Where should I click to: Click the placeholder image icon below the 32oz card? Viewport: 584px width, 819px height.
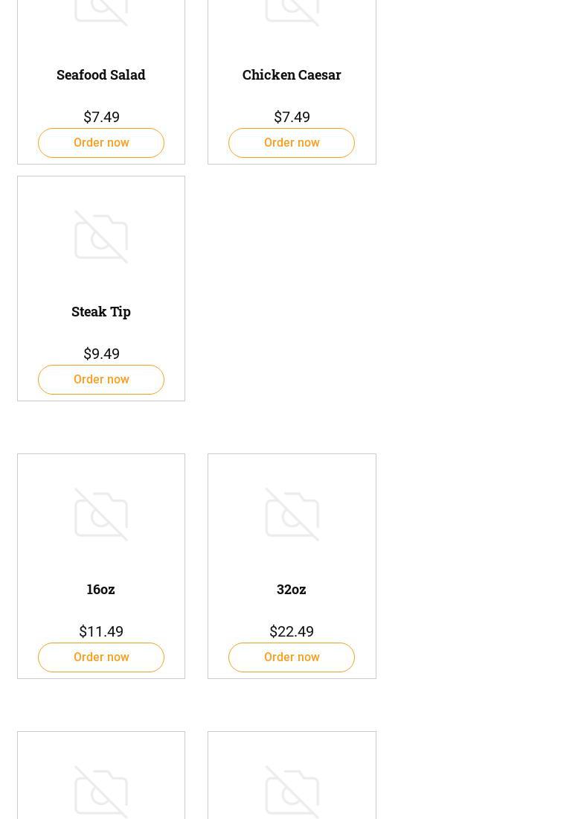pyautogui.click(x=292, y=792)
